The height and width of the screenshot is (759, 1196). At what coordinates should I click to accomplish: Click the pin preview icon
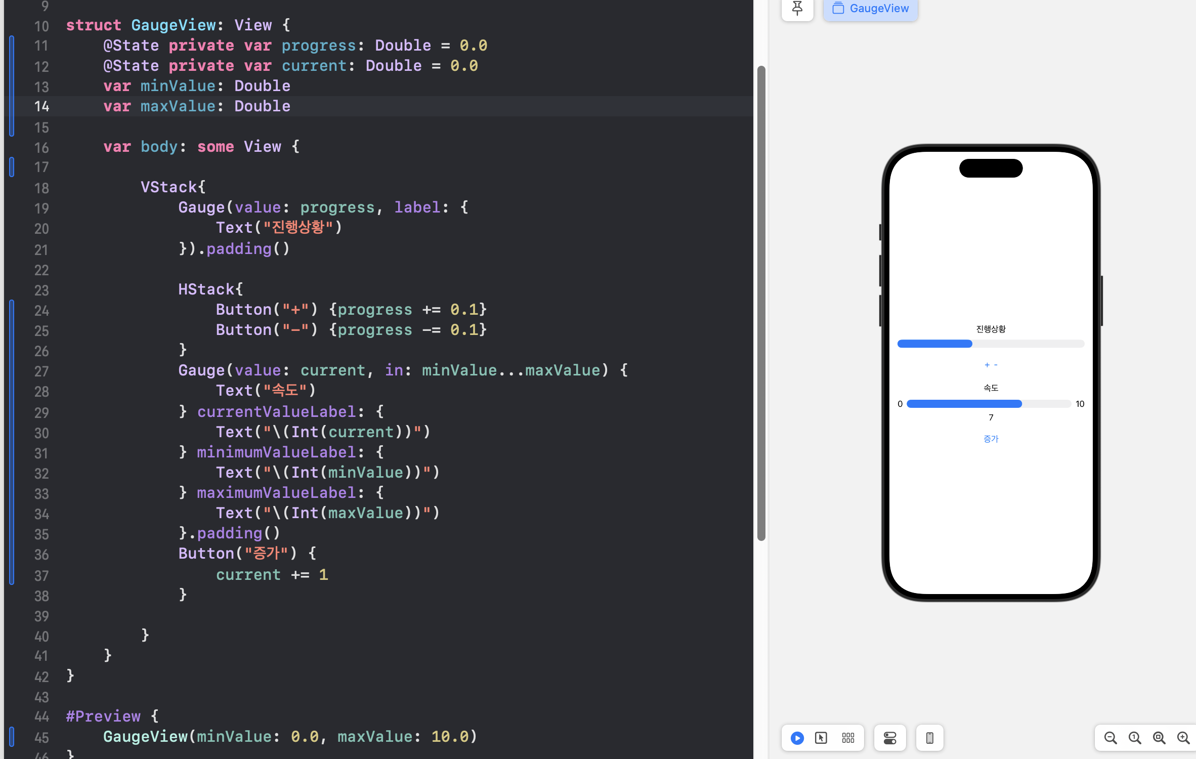[x=797, y=9]
